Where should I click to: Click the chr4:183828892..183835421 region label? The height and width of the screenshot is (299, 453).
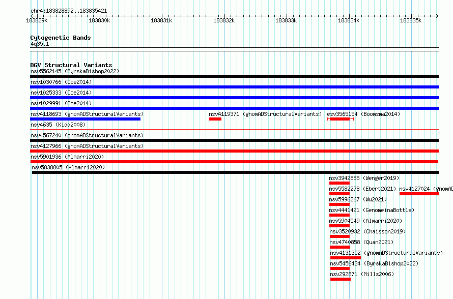coord(69,11)
